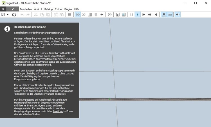
Task: Pause the simulation
Action: coord(131,15)
